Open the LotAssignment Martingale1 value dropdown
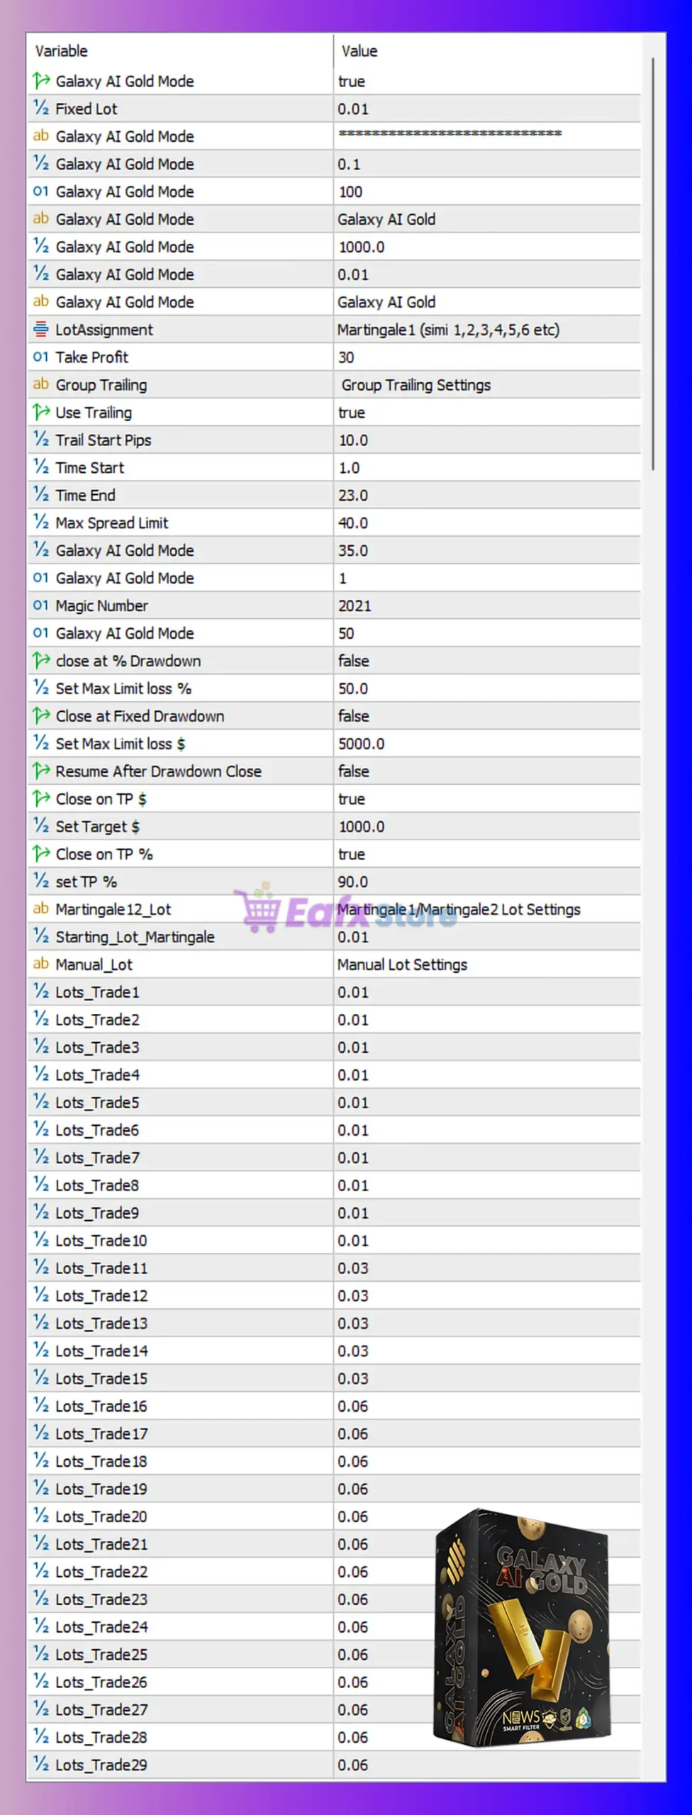This screenshot has height=1815, width=692. click(448, 330)
